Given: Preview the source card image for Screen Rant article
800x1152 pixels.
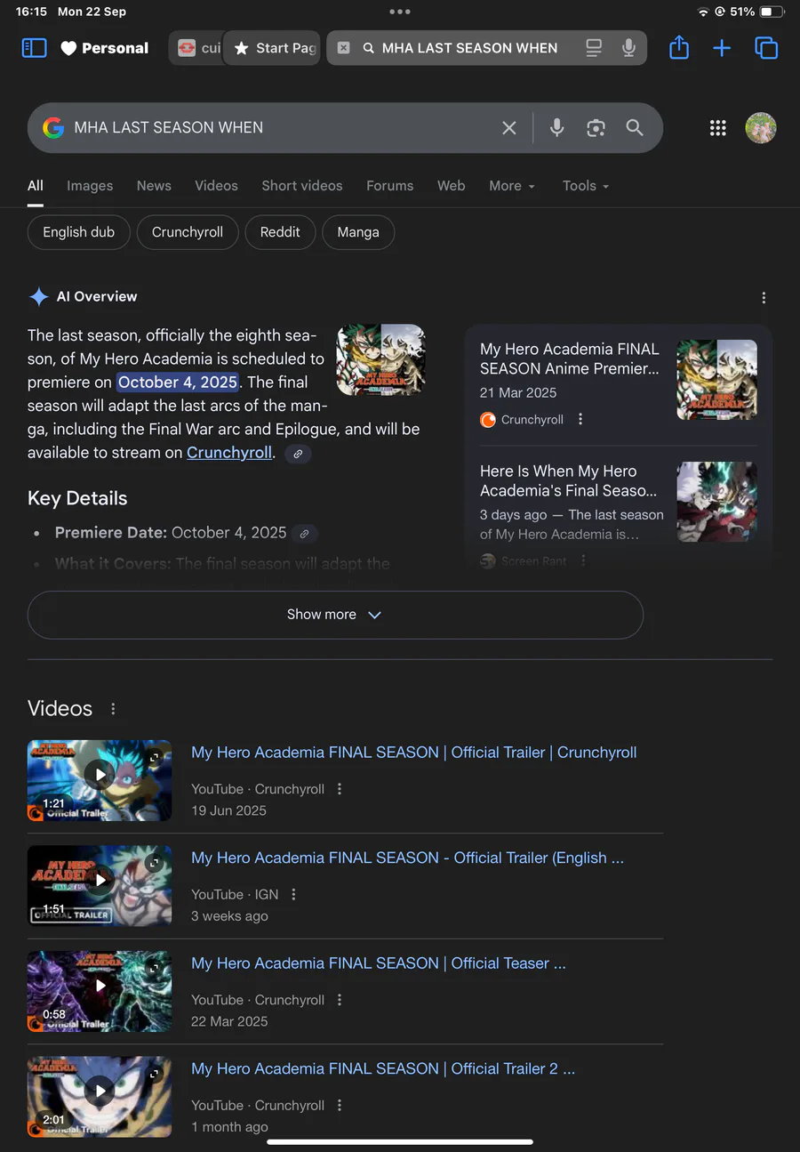Looking at the screenshot, I should click(x=716, y=502).
